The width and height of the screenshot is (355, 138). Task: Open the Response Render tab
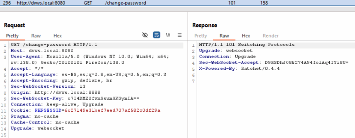(270, 36)
